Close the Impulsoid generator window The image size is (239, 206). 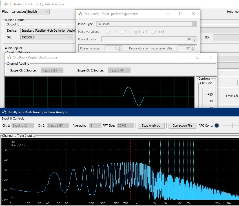pos(194,14)
